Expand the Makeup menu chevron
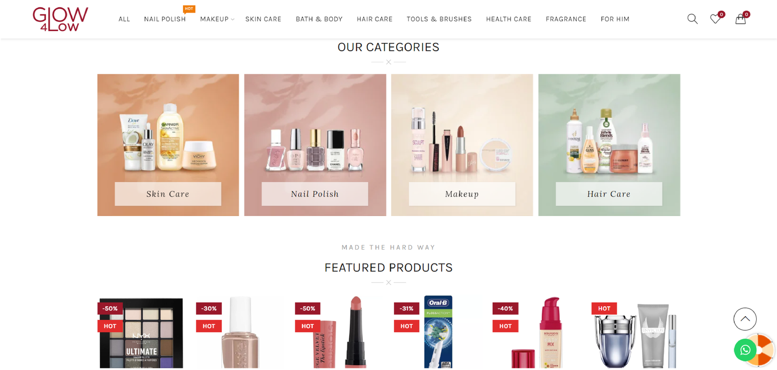This screenshot has width=777, height=370. (233, 19)
